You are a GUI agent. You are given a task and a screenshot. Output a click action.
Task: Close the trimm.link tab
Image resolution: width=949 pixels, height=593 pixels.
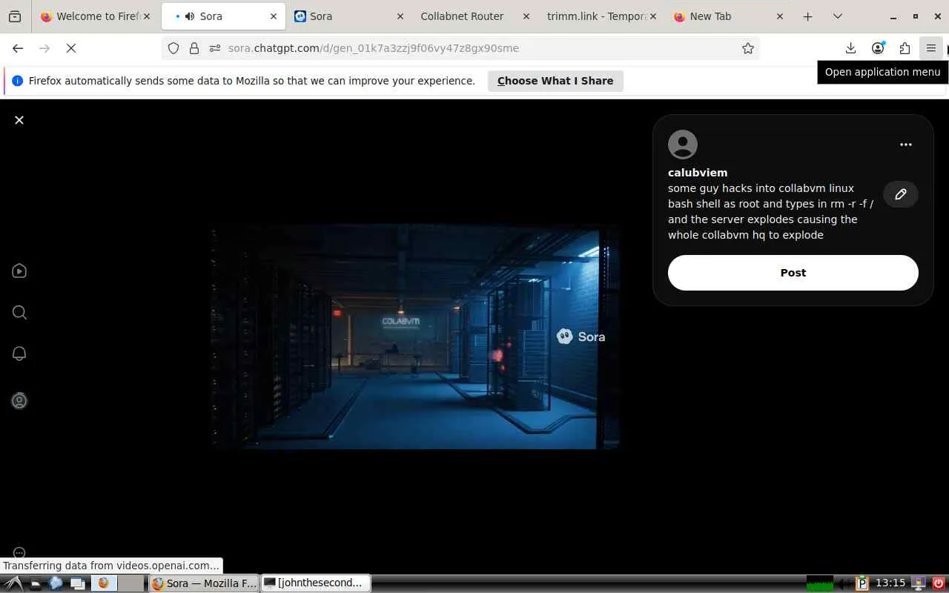(652, 16)
